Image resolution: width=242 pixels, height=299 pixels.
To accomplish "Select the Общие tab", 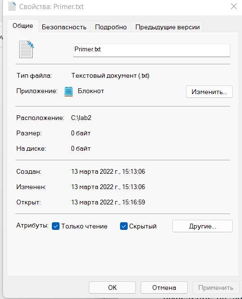I will [23, 25].
